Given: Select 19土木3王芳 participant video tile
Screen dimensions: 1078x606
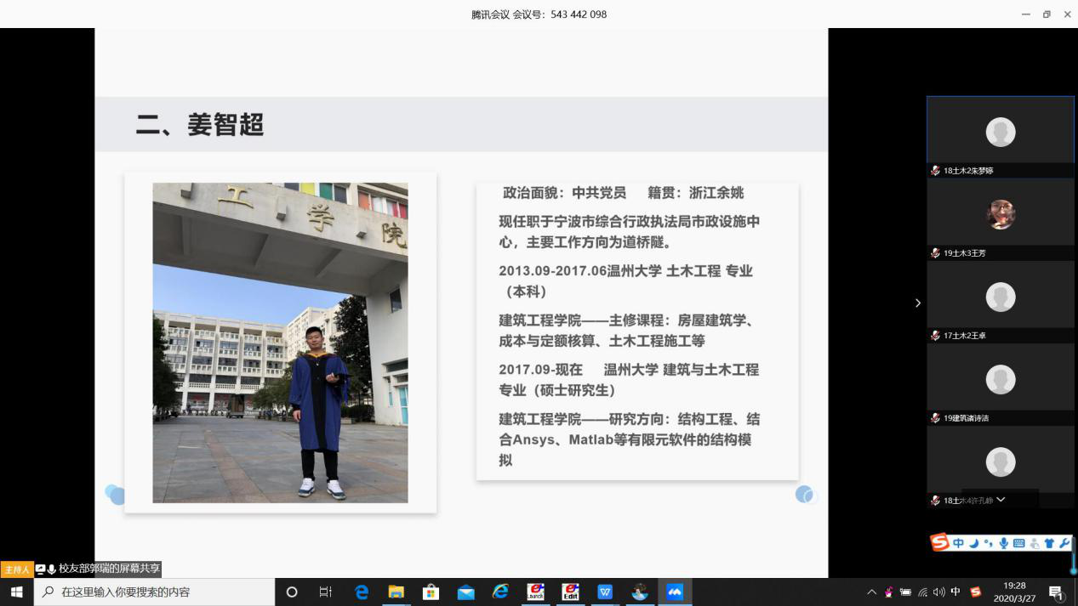Looking at the screenshot, I should tap(1001, 215).
